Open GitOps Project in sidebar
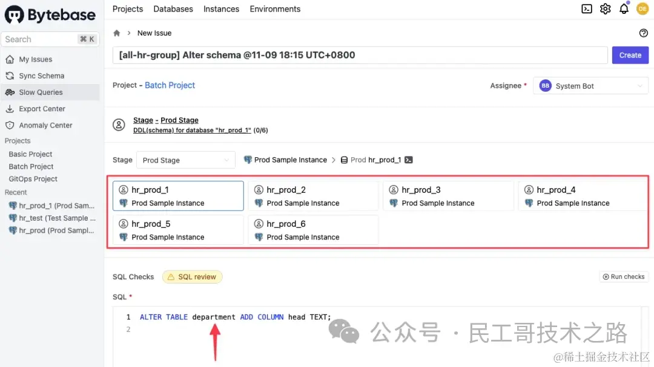Screen dimensions: 654x367 tap(33, 179)
